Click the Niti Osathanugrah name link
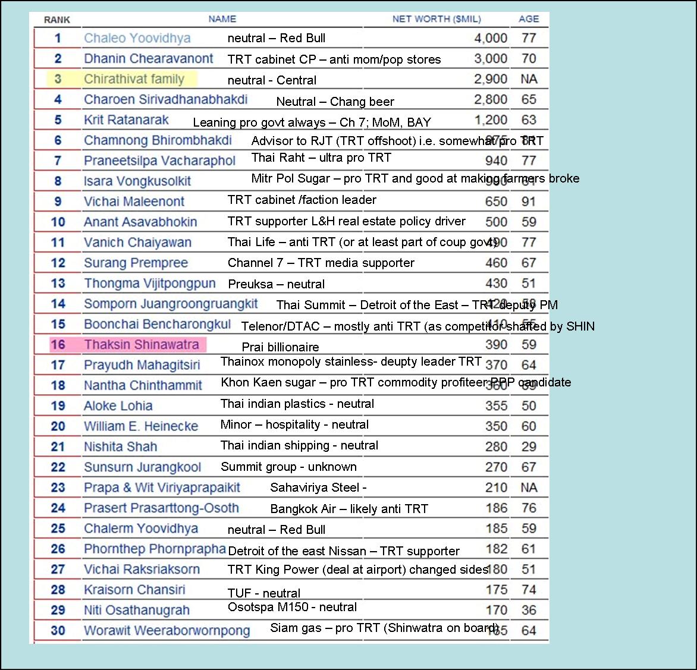697x670 pixels. coord(137,611)
